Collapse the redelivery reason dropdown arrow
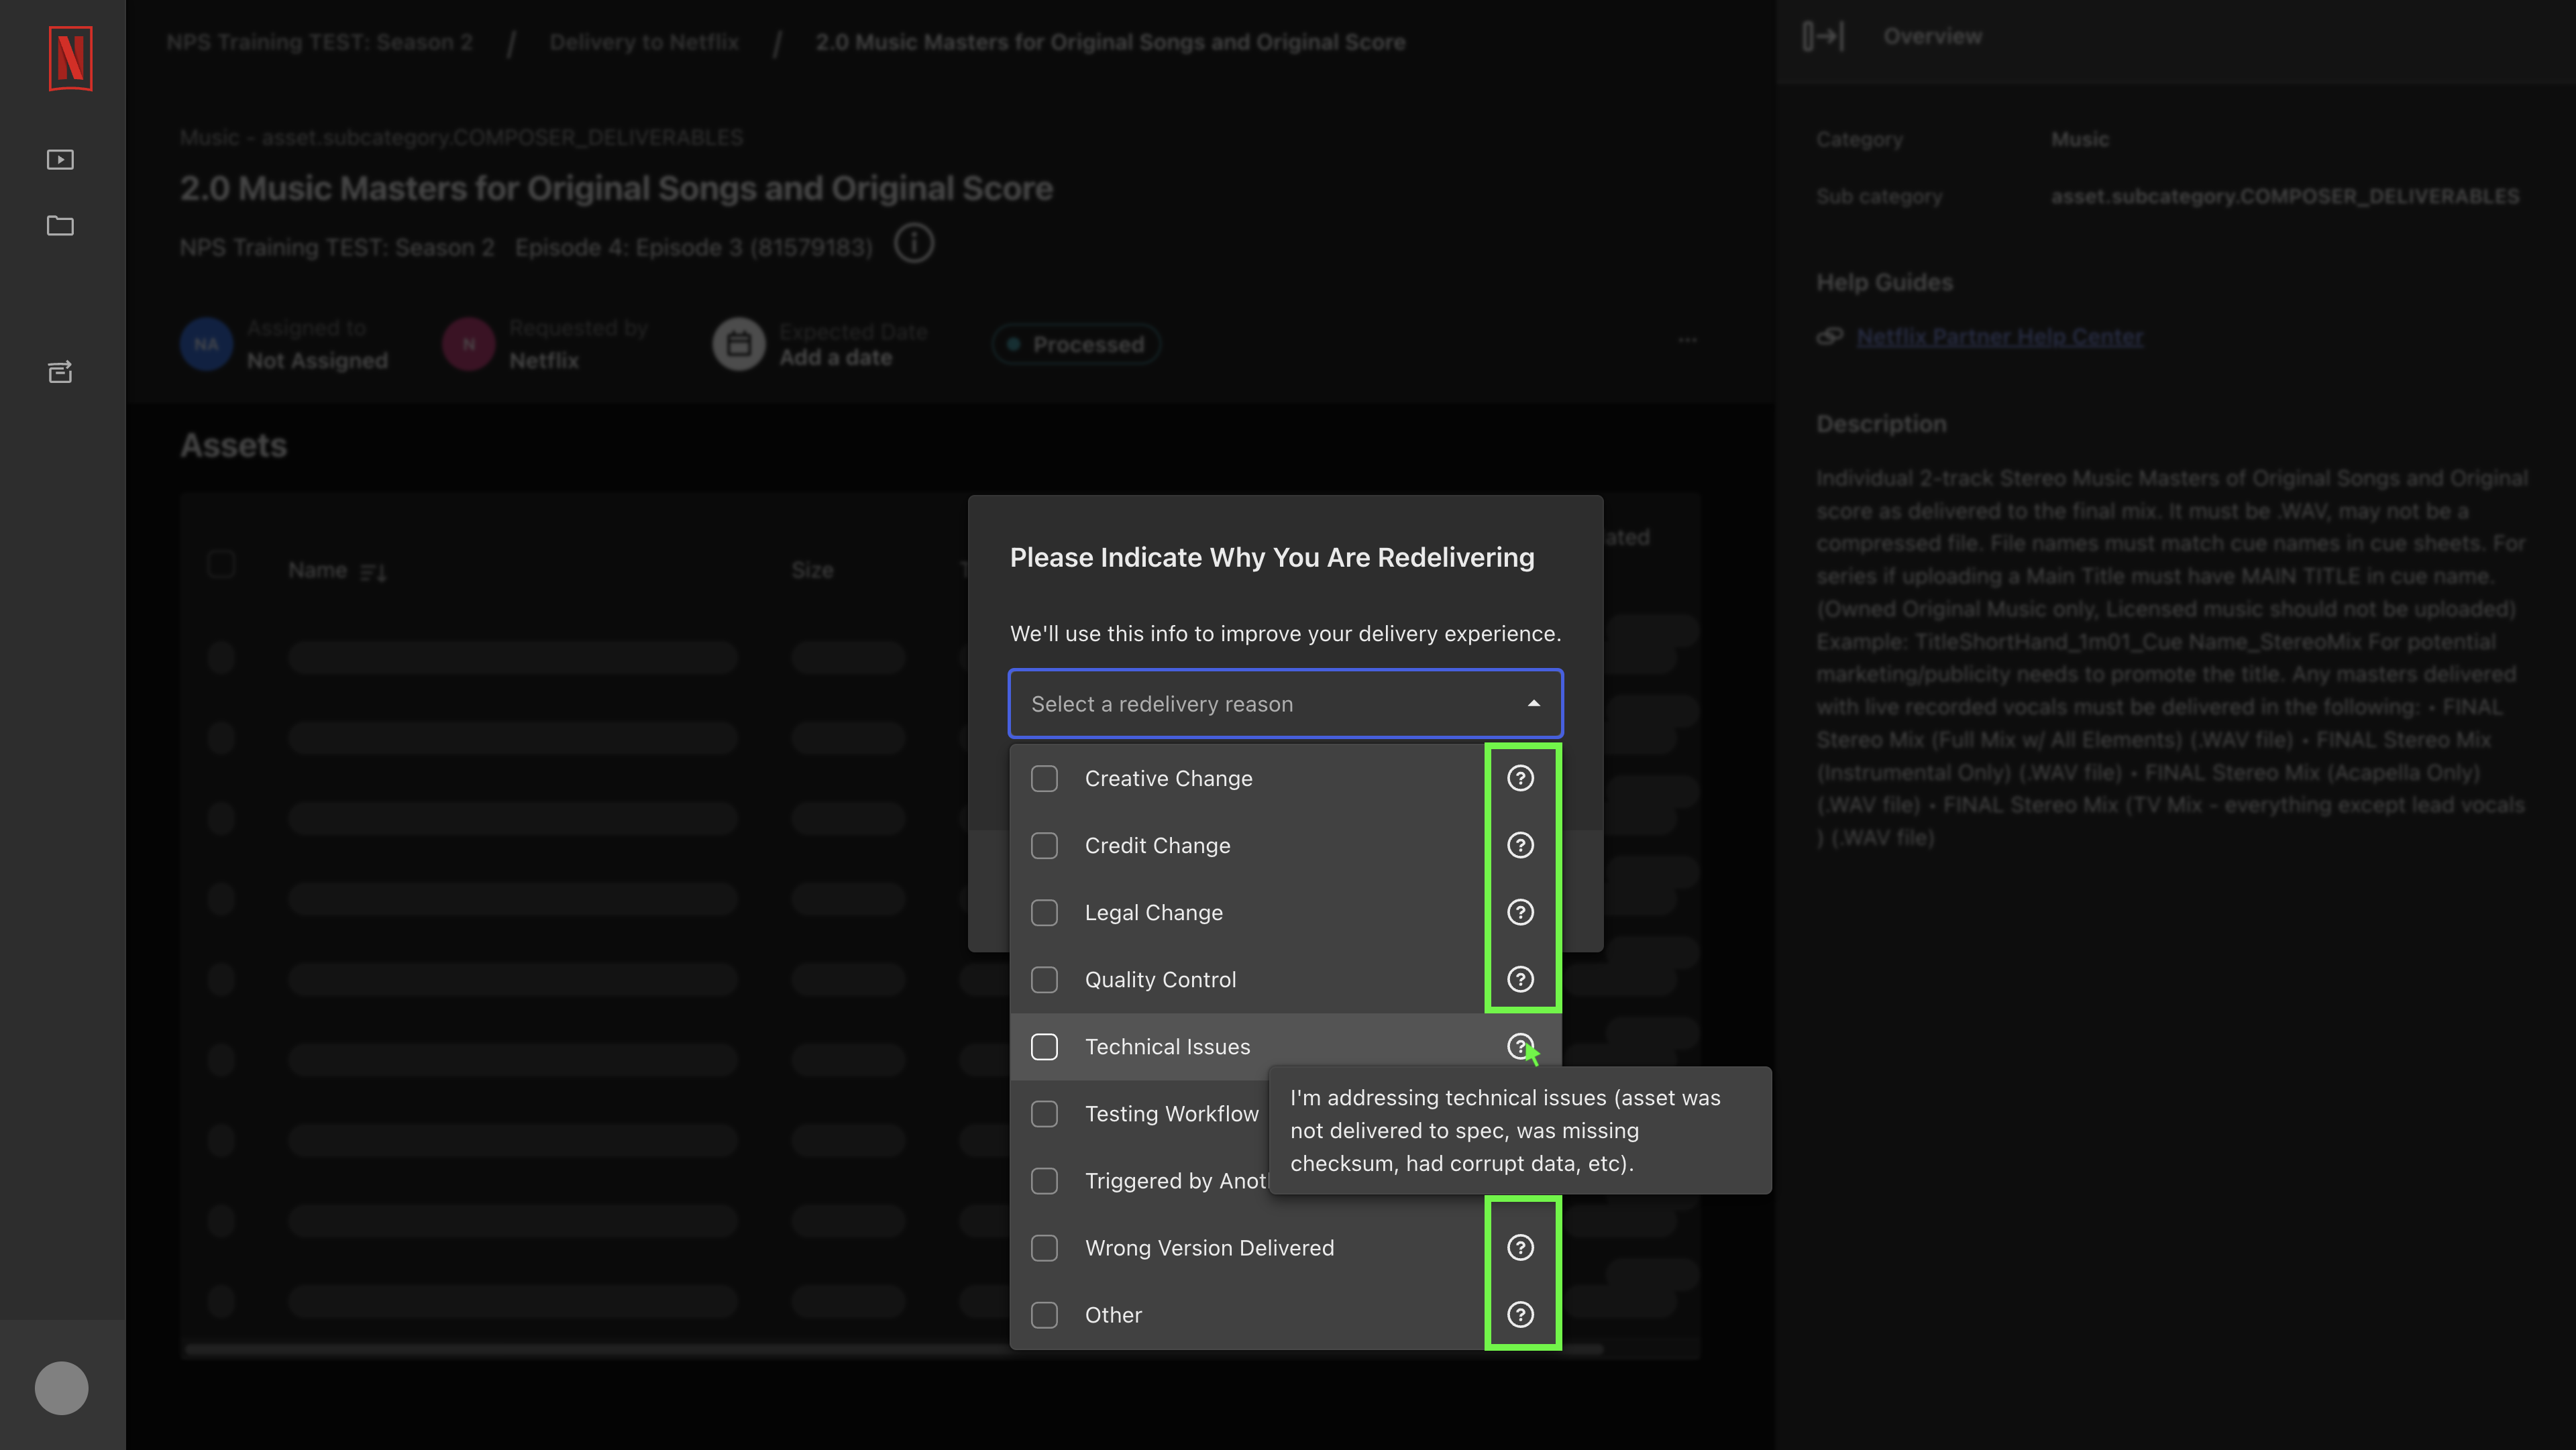The image size is (2576, 1450). (x=1533, y=704)
